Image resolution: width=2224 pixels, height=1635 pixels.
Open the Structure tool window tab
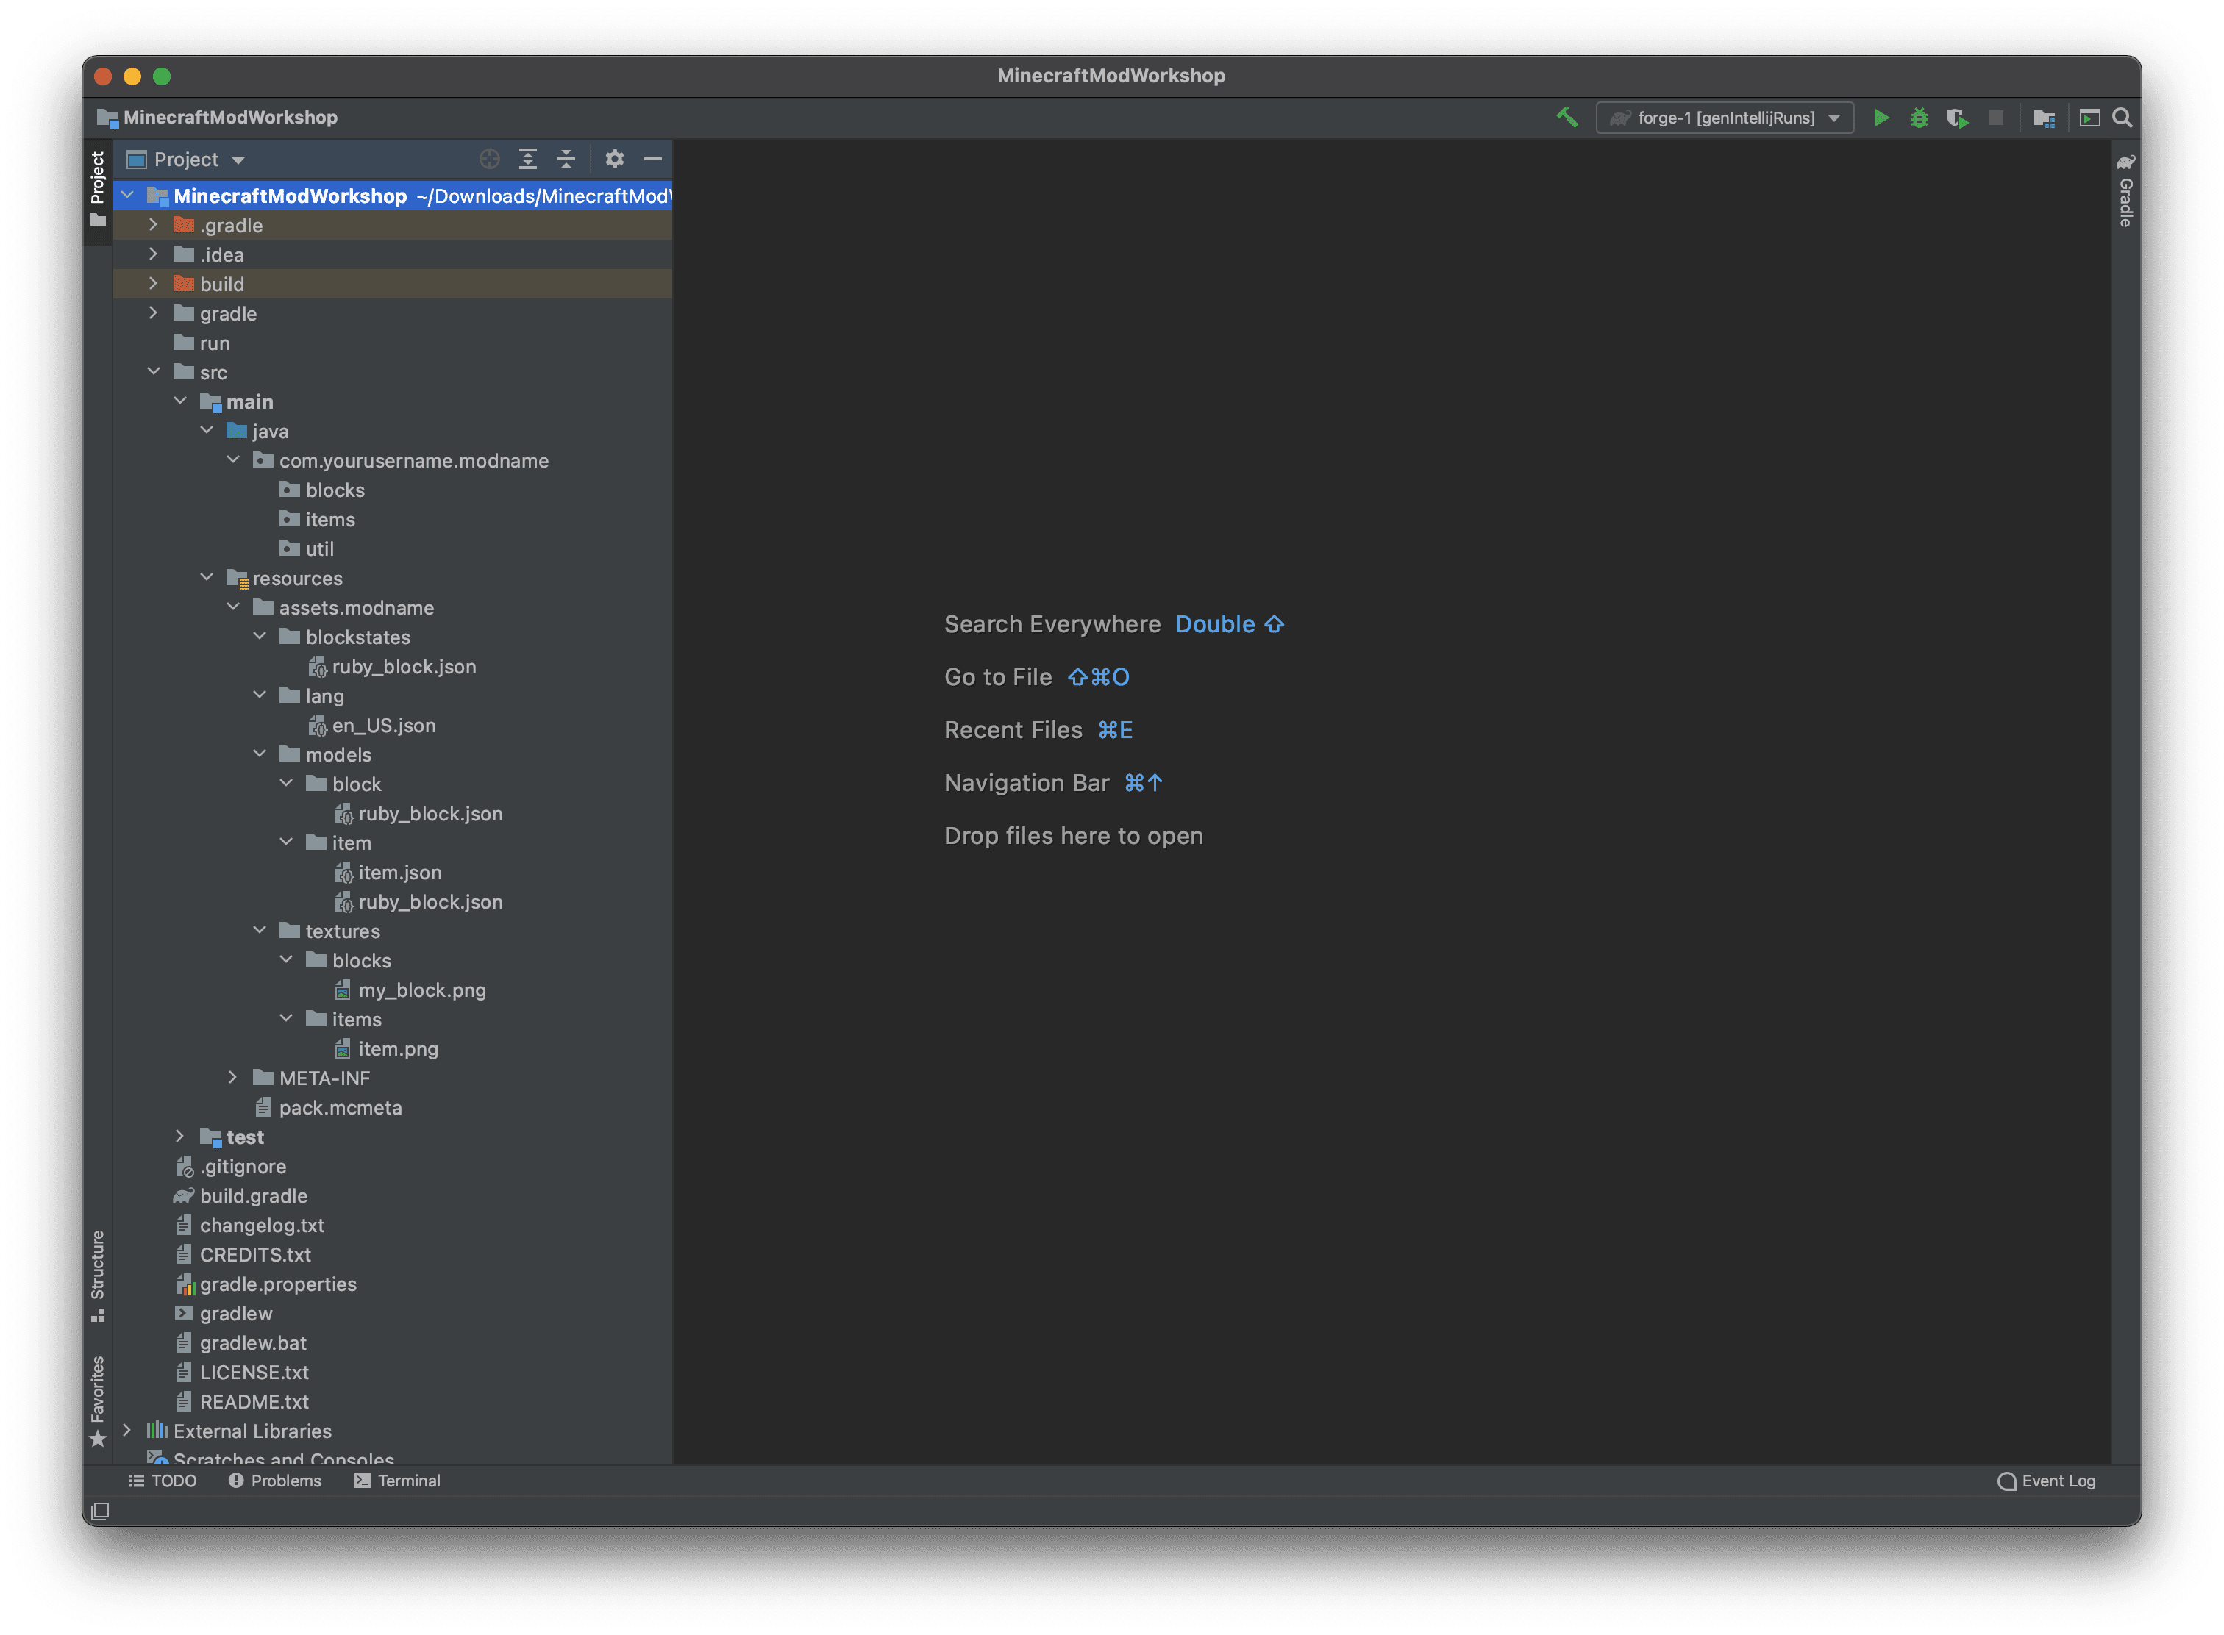(97, 1276)
